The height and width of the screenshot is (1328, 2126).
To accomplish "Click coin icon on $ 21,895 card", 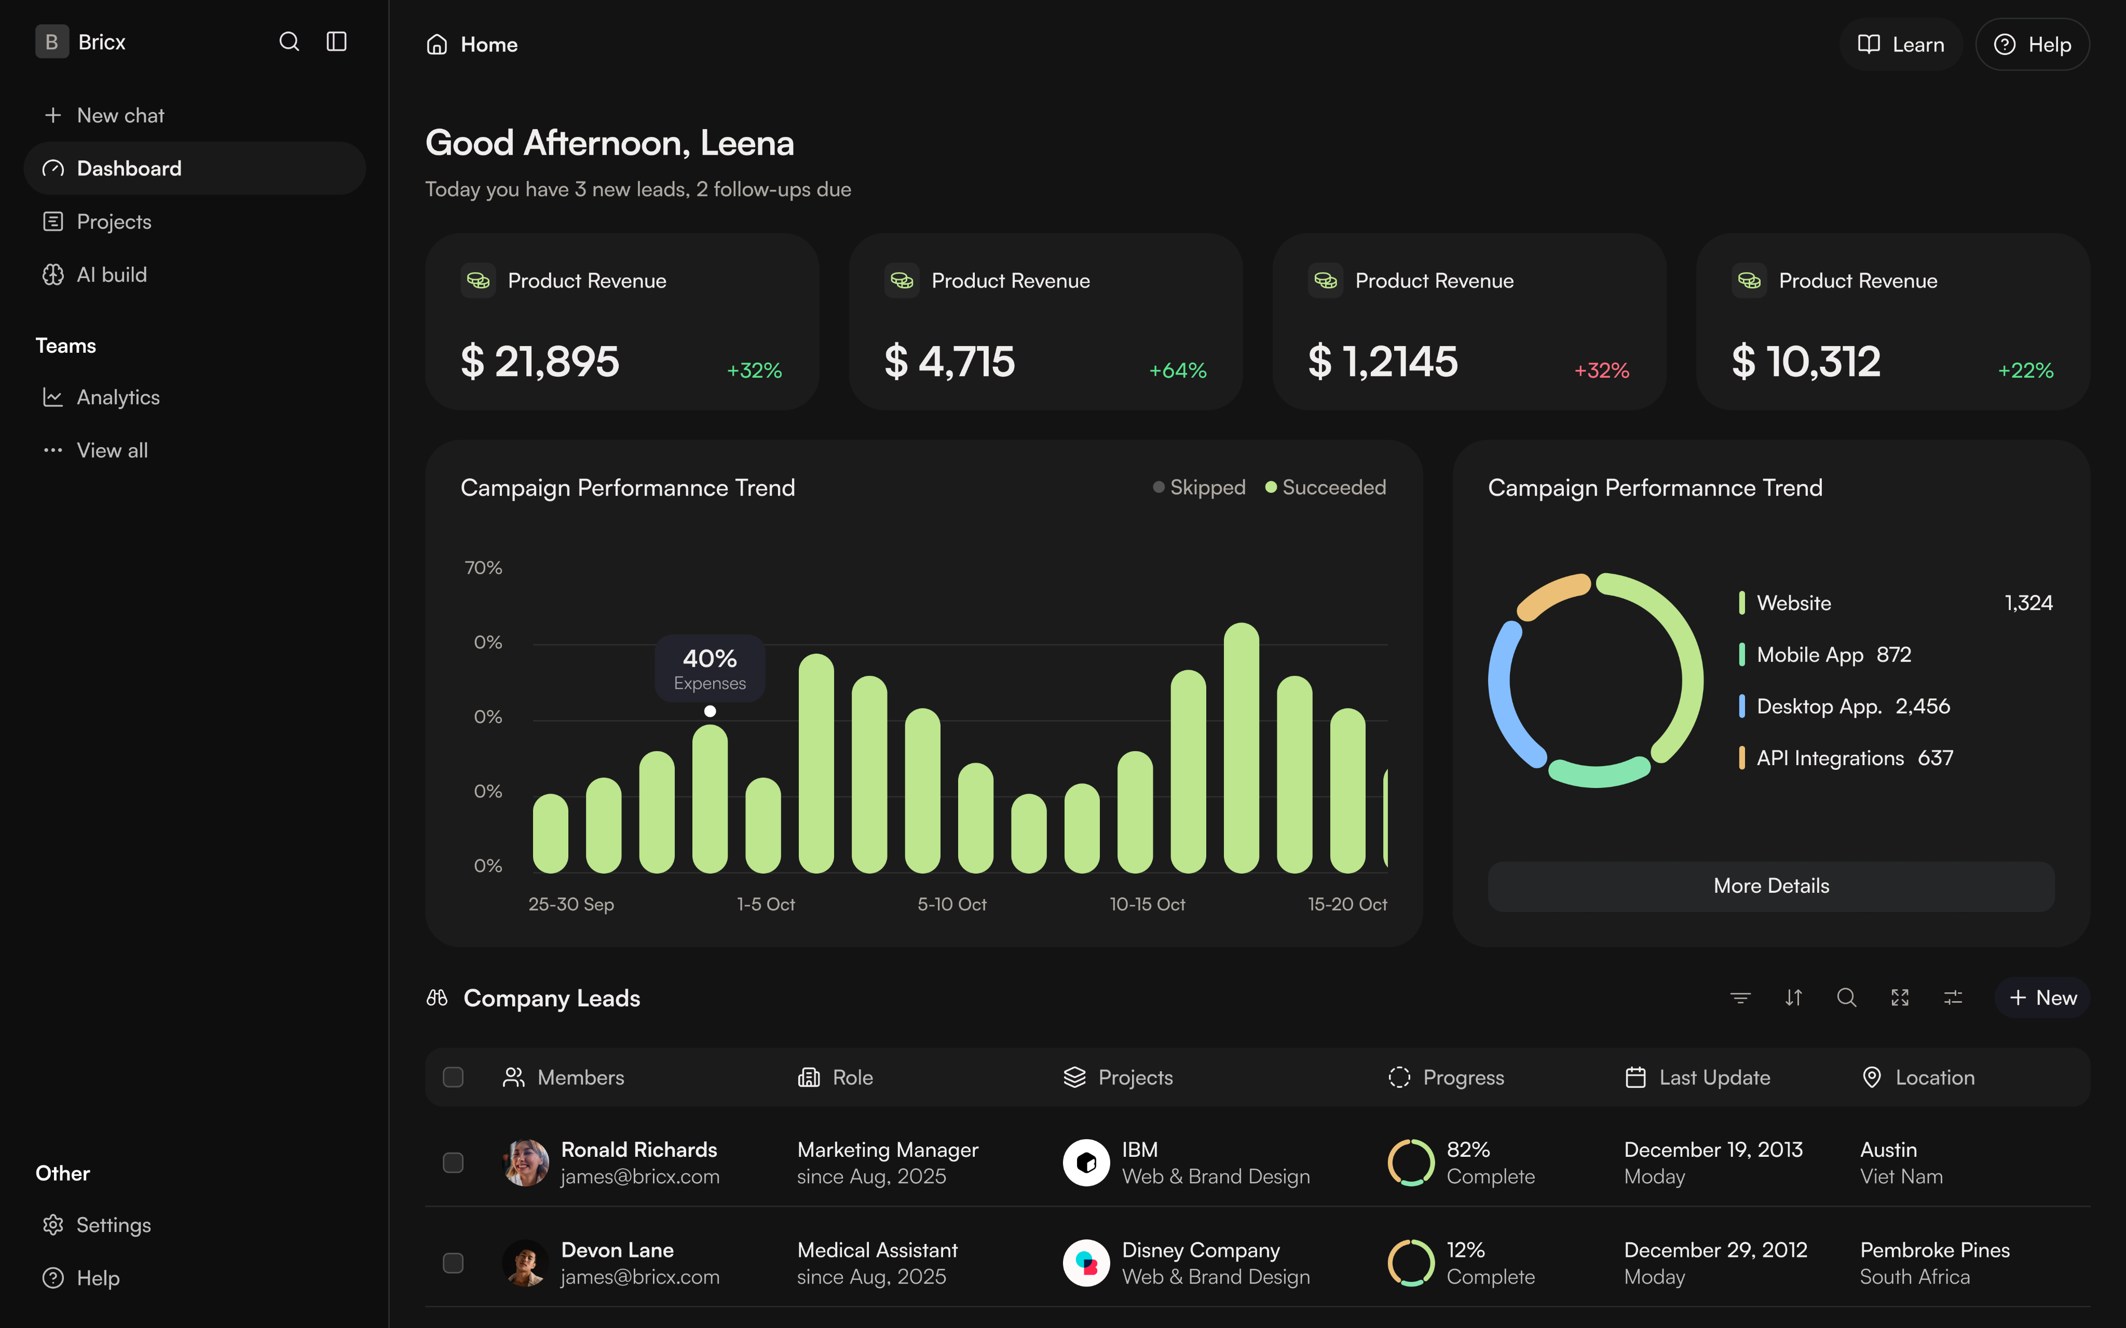I will [x=478, y=281].
